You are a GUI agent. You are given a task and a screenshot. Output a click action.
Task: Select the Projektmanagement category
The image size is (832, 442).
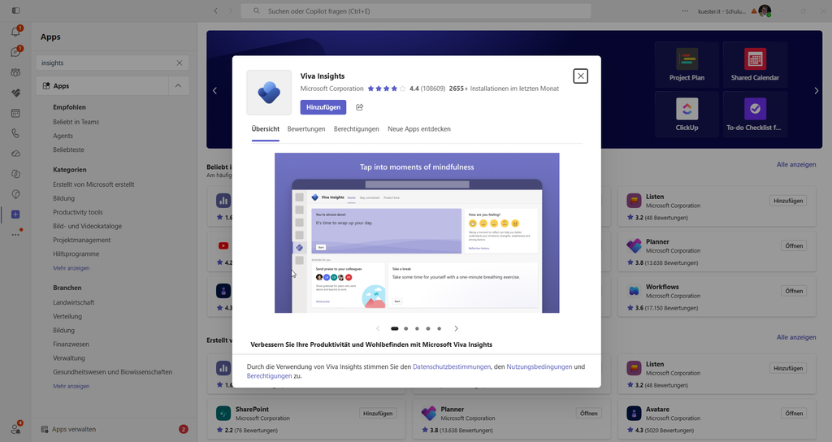coord(82,240)
